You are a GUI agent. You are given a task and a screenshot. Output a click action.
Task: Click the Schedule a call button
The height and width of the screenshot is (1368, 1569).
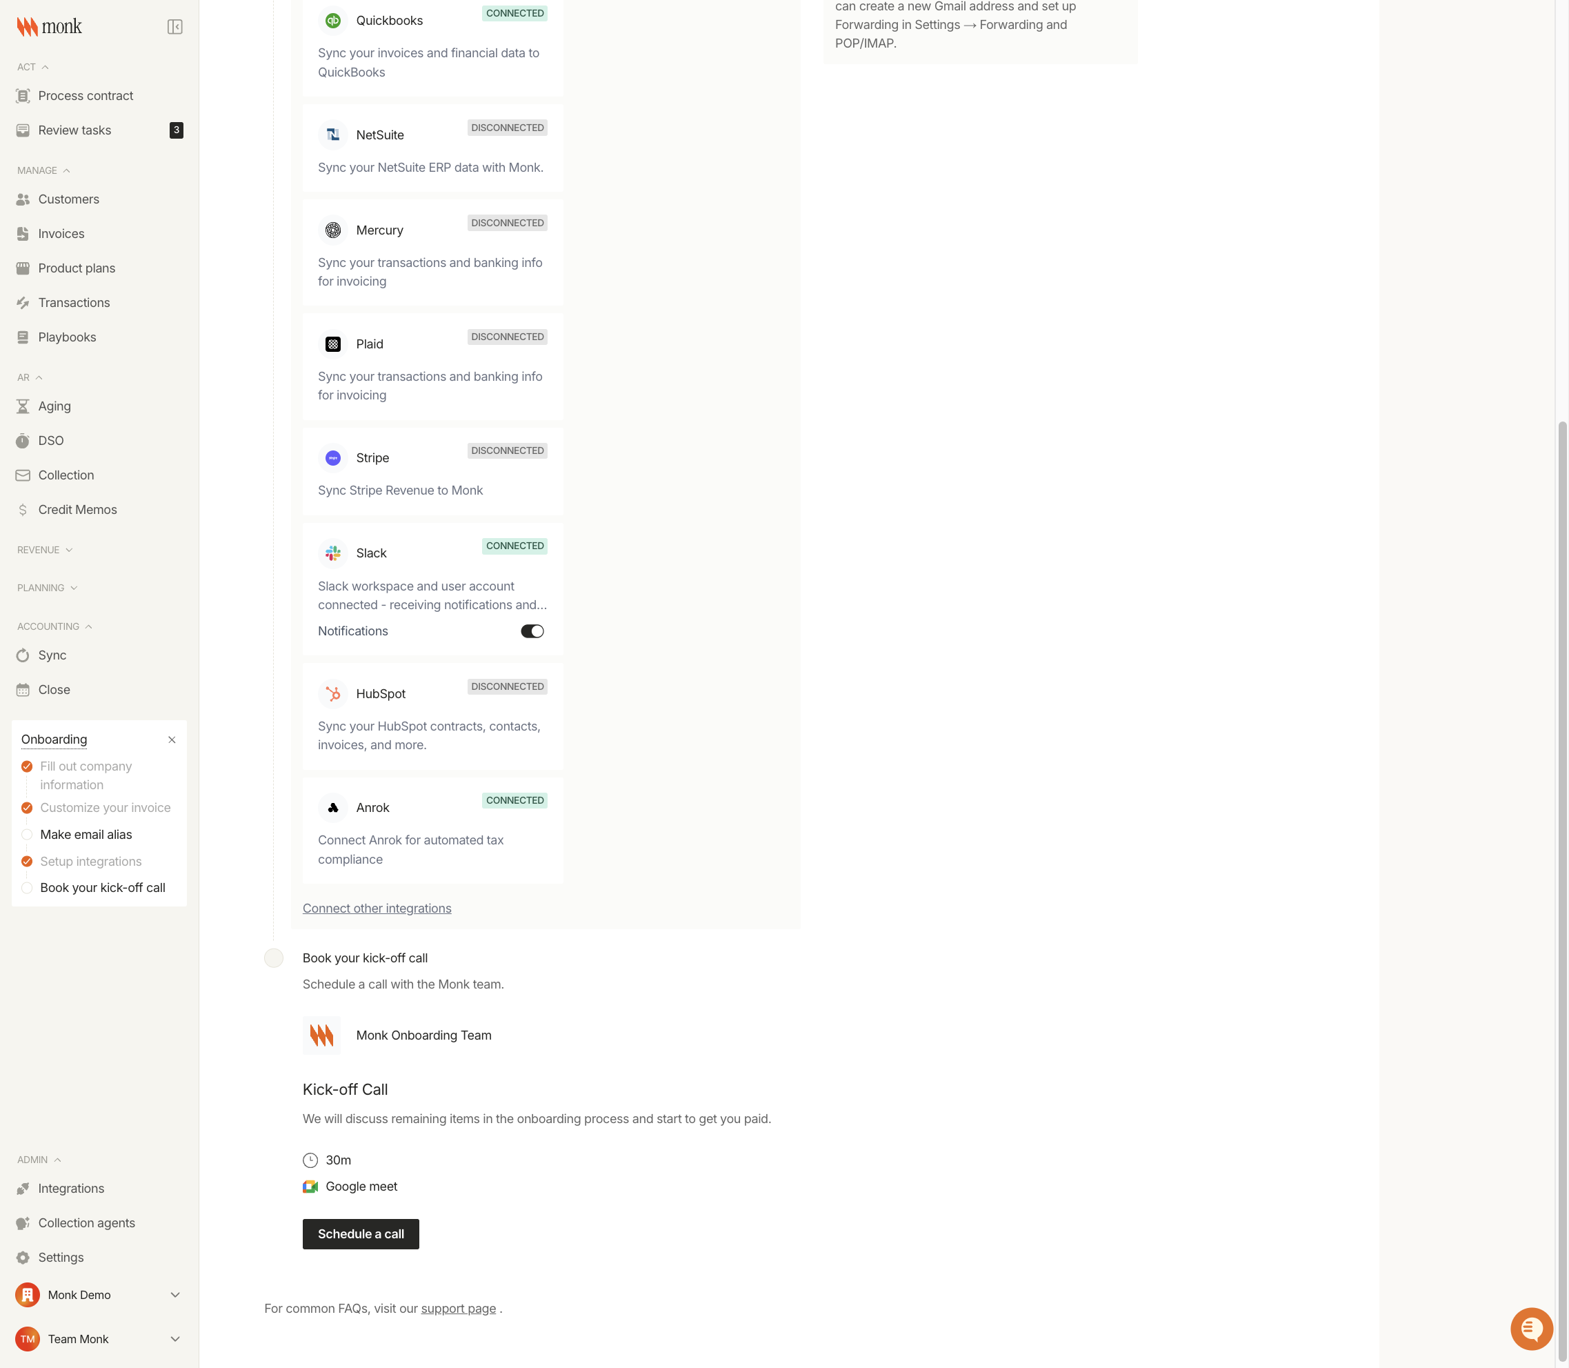(360, 1233)
